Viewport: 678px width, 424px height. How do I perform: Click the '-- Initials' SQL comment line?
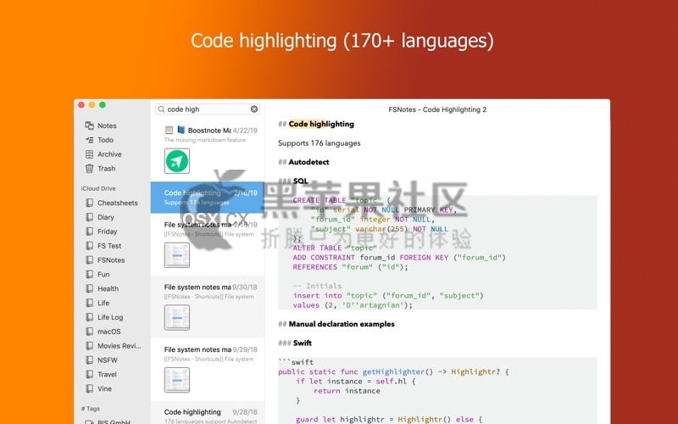(317, 286)
